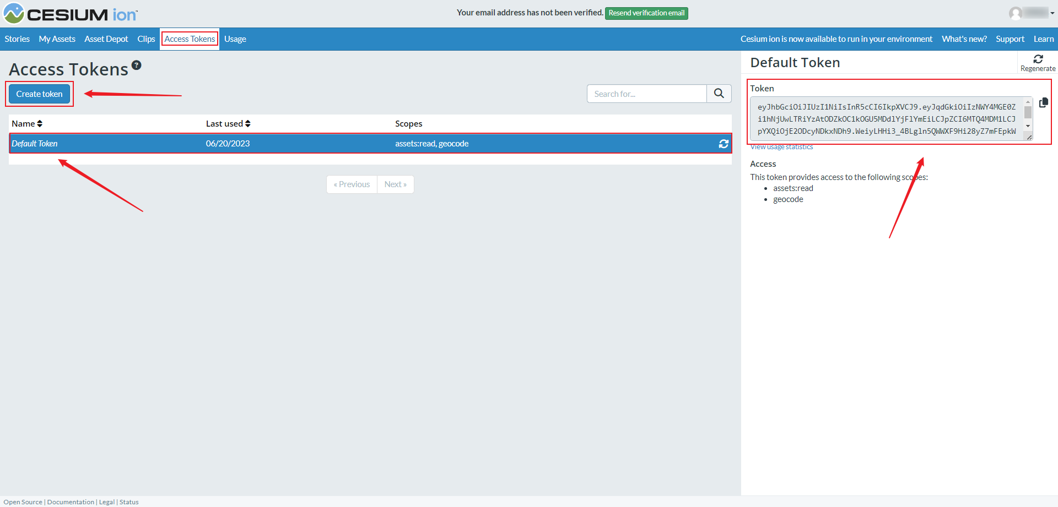1058x507 pixels.
Task: Go to Previous page of tokens
Action: click(352, 184)
